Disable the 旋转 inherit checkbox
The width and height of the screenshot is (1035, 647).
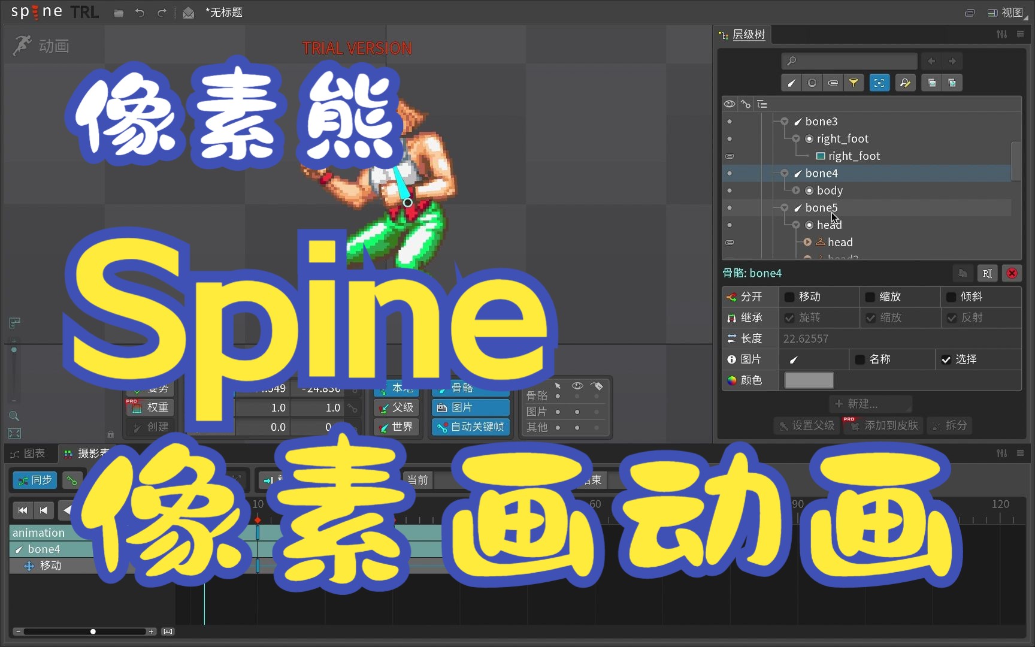789,318
